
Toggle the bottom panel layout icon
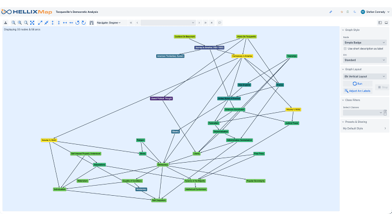(386, 23)
